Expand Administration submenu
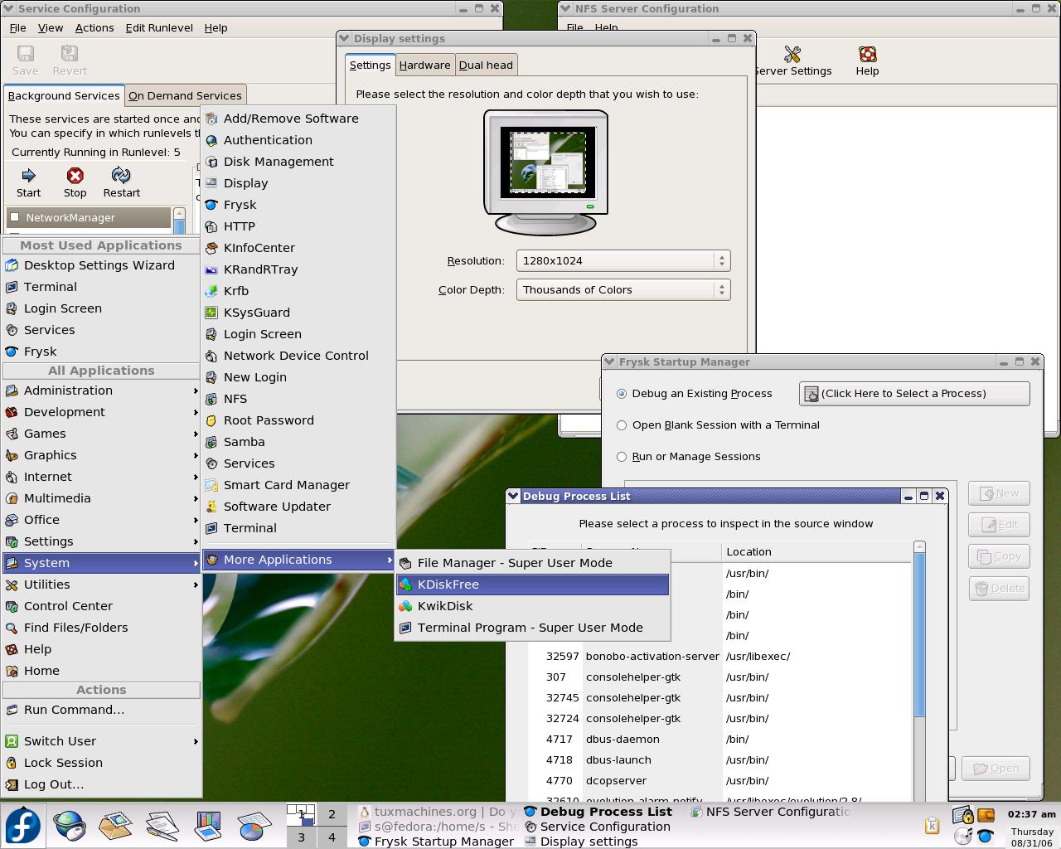Screen dimensions: 1061x849 [x=101, y=391]
